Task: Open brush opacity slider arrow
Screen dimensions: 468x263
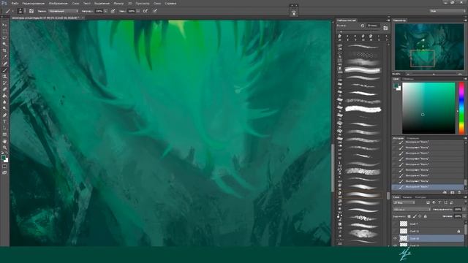Action: [x=106, y=11]
